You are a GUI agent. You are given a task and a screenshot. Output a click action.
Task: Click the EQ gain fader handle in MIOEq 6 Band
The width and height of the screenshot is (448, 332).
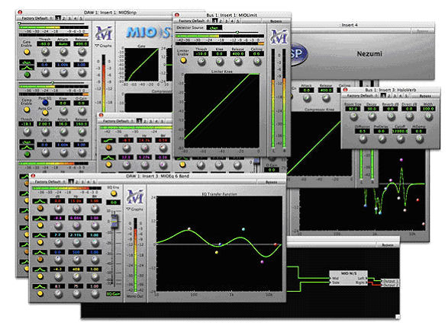114,222
